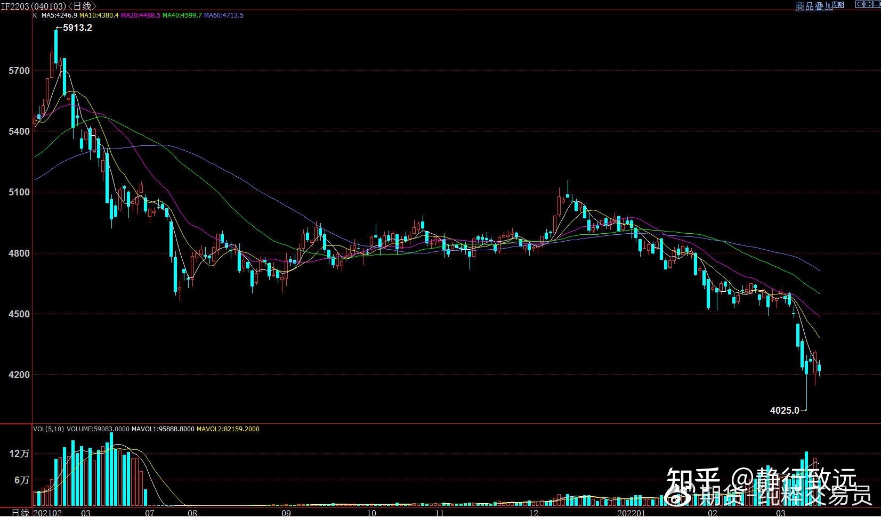This screenshot has height=517, width=881.
Task: Select the MA40 indicator label
Action: coord(182,15)
